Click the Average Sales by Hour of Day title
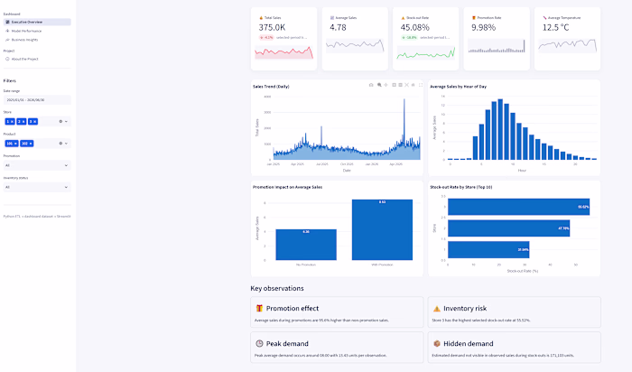This screenshot has width=632, height=372. coord(458,87)
